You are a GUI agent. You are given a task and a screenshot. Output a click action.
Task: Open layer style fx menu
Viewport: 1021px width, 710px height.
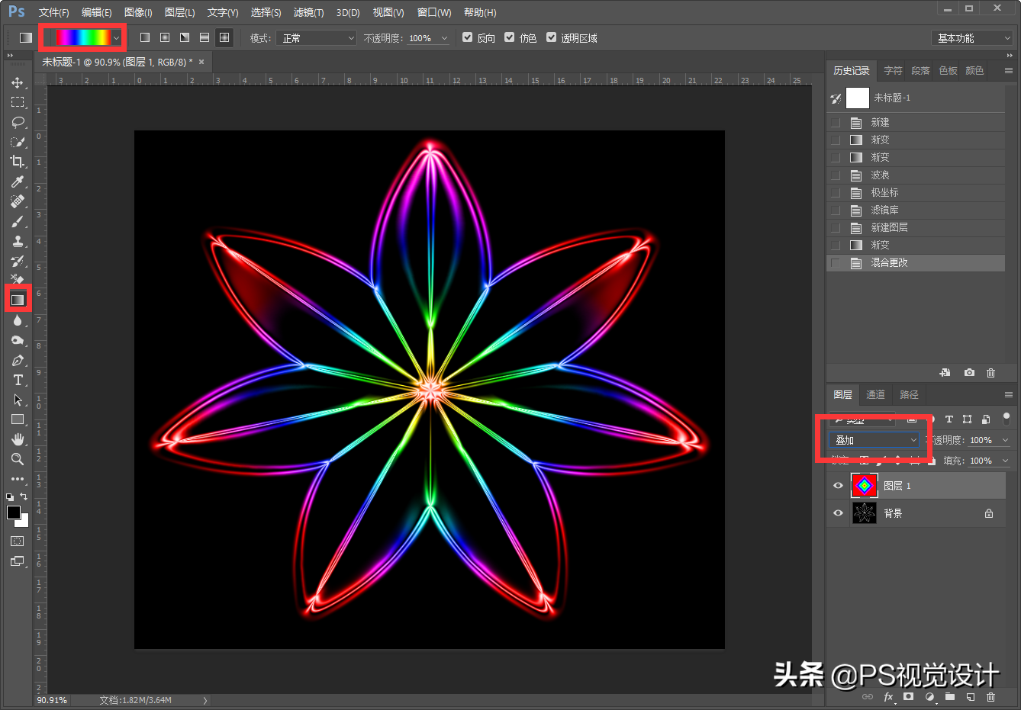888,696
